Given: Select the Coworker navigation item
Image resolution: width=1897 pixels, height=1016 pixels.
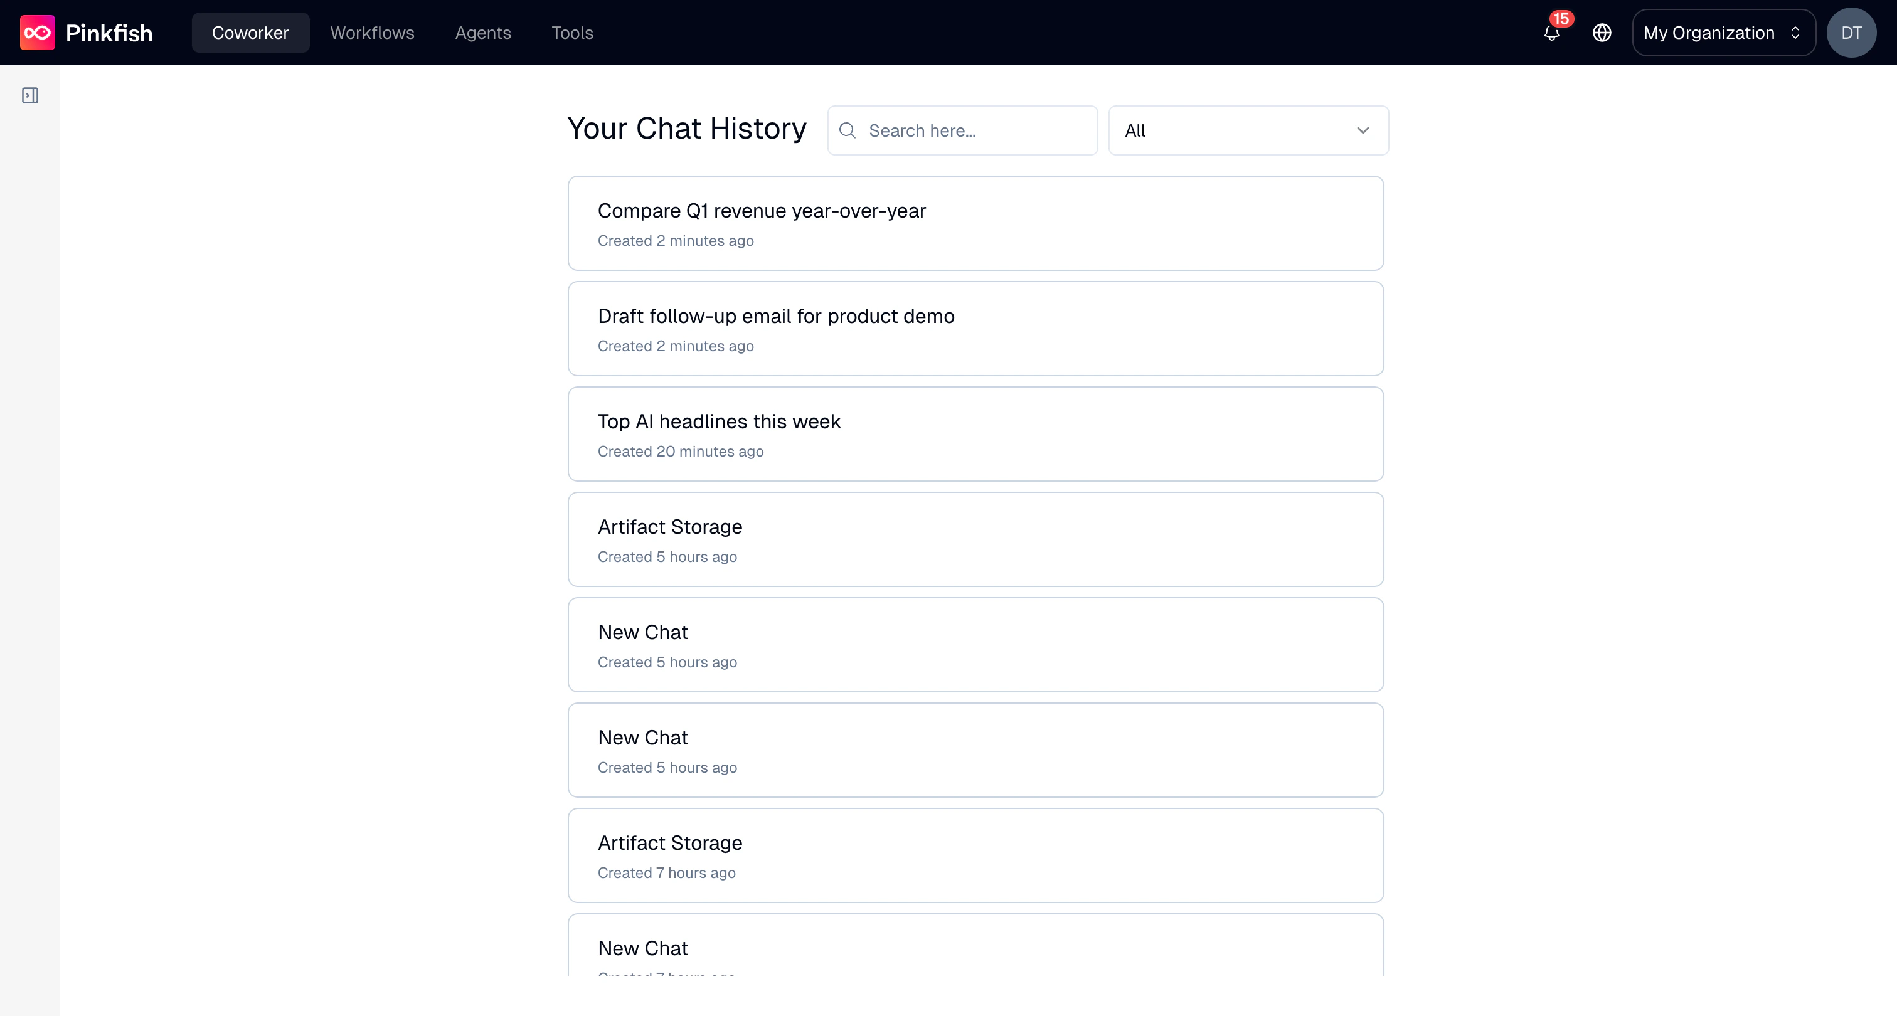Looking at the screenshot, I should (x=250, y=33).
